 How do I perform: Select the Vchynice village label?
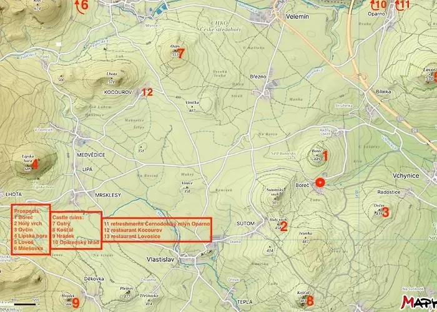(x=406, y=176)
